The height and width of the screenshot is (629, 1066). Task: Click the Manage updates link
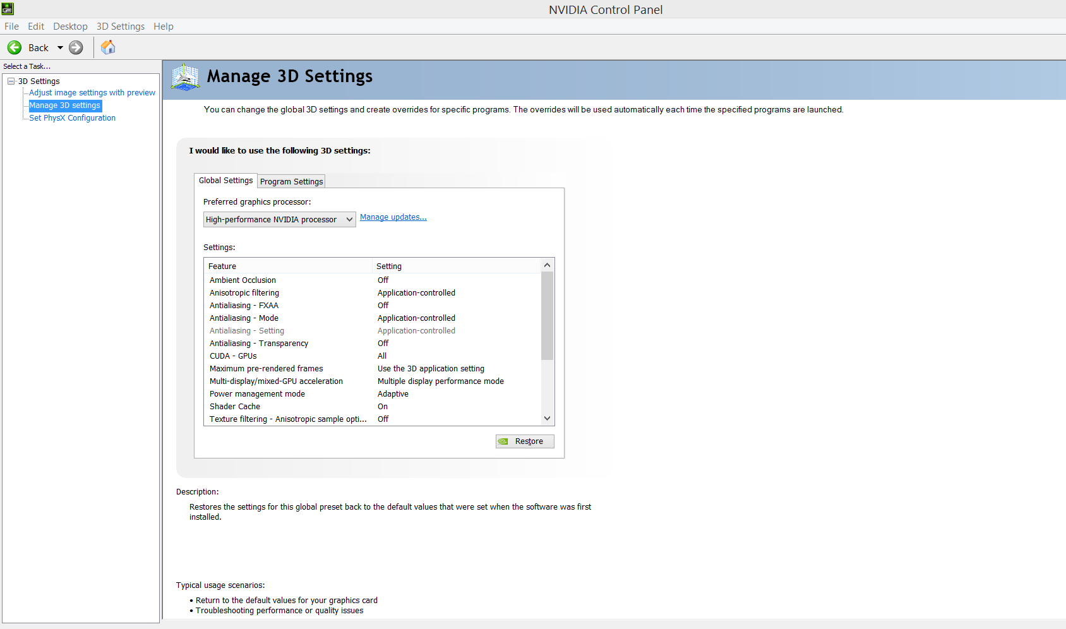pyautogui.click(x=393, y=217)
